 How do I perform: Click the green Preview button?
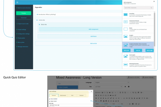24,13
